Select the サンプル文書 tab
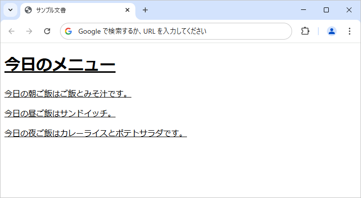This screenshot has height=198, width=361. coord(74,10)
